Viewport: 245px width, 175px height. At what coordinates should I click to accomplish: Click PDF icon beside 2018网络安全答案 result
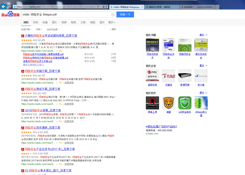pyautogui.click(x=23, y=110)
